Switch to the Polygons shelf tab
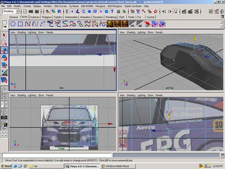The image size is (225, 169). (46, 17)
